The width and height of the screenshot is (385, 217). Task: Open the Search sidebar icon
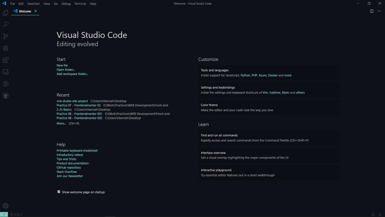[5, 24]
